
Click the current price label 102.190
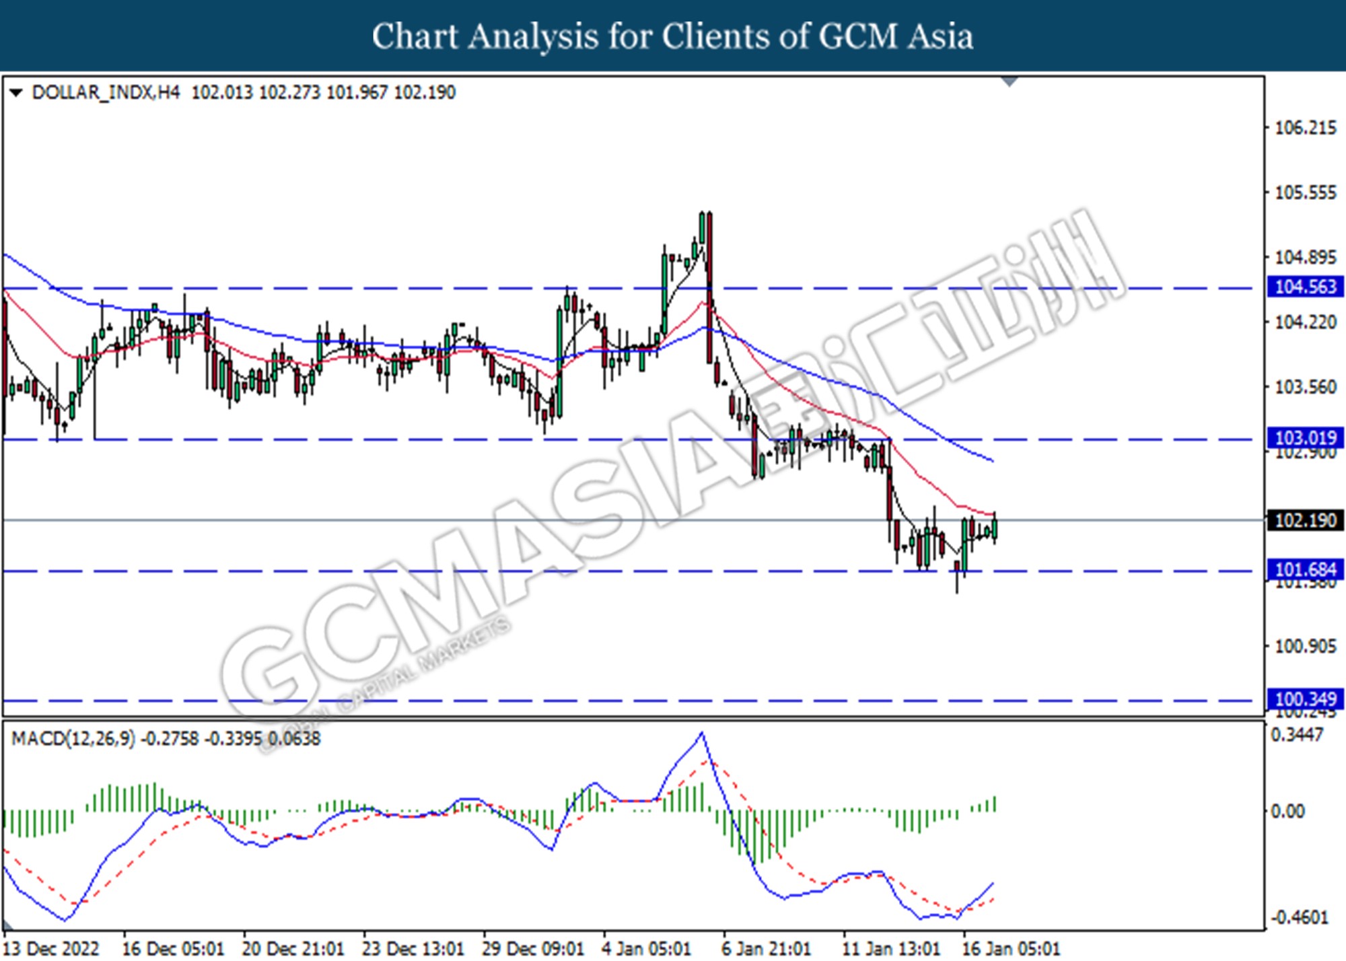[x=1305, y=520]
